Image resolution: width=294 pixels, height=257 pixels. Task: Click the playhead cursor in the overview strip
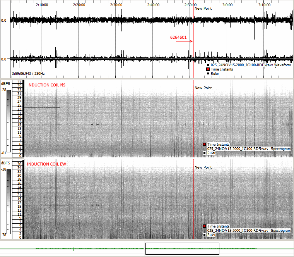pyautogui.click(x=145, y=248)
